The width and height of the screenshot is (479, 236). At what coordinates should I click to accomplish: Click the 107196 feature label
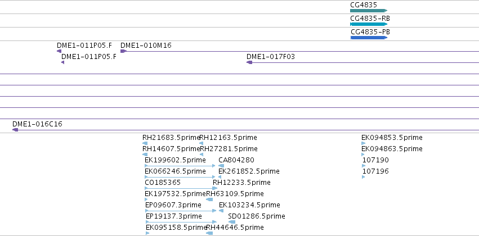click(375, 171)
